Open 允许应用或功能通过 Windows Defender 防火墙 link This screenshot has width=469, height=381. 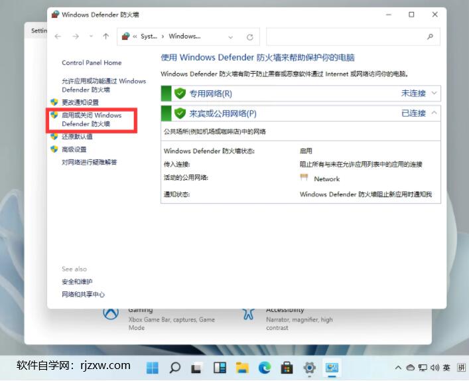point(103,86)
